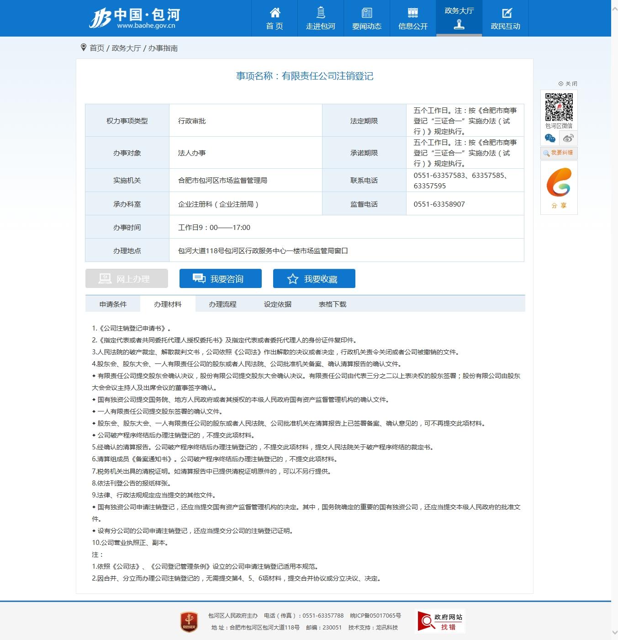Viewport: 618px width, 640px height.
Task: Click the 网上办理 button
Action: tap(127, 278)
